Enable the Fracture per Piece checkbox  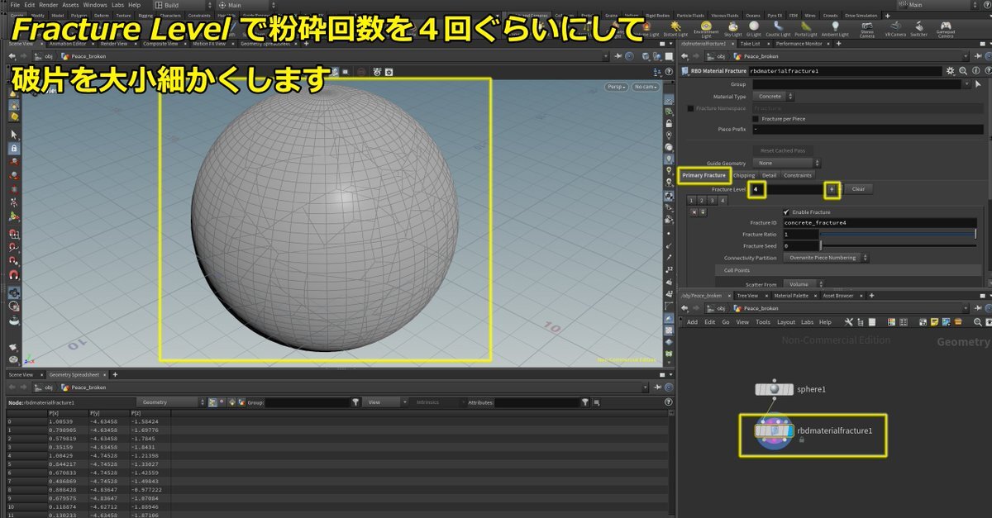(756, 119)
